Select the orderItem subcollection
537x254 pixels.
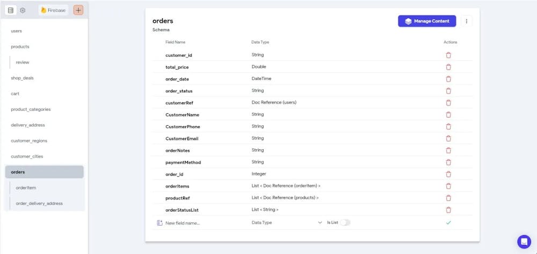click(x=26, y=188)
